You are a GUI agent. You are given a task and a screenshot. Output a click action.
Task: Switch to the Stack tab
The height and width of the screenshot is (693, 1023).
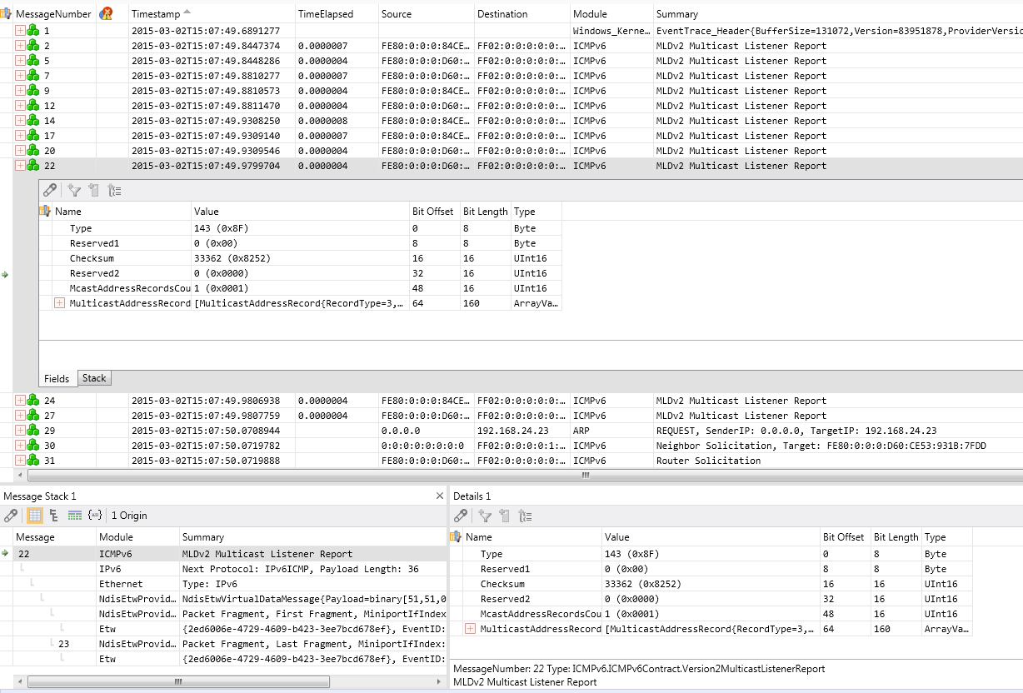point(94,378)
